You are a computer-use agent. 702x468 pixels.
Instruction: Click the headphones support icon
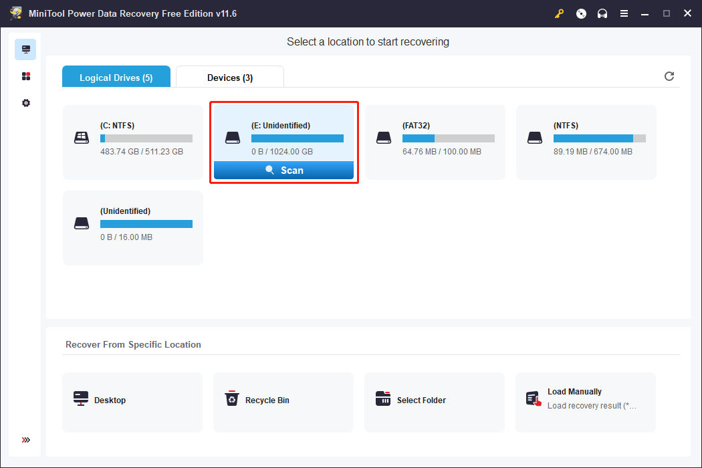pos(602,14)
